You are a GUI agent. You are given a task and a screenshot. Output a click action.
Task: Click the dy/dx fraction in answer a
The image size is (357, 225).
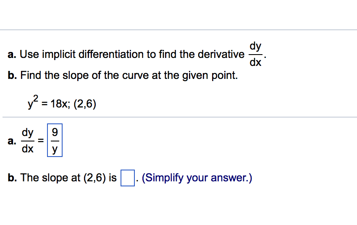point(28,140)
